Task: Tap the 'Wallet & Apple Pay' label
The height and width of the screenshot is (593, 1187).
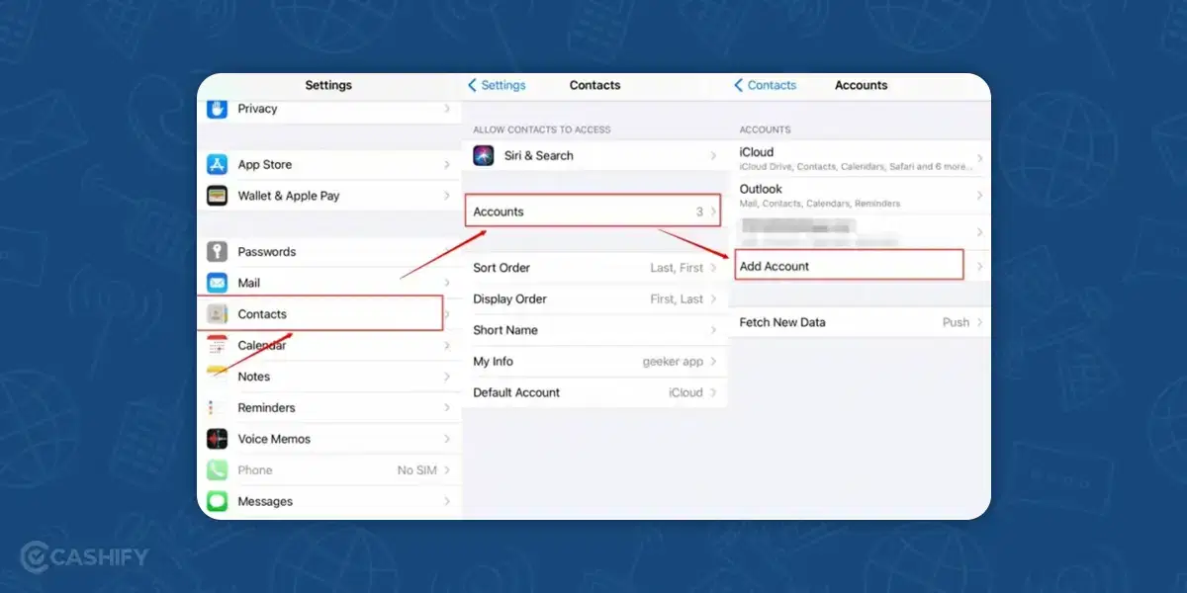Action: point(289,196)
